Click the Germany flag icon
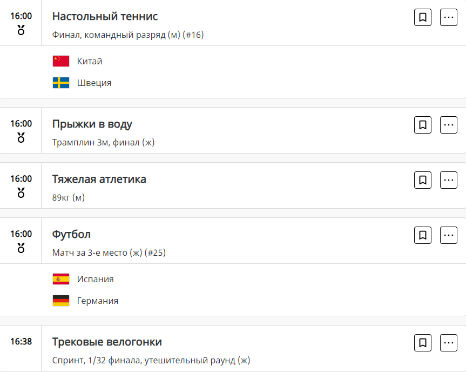 [61, 301]
